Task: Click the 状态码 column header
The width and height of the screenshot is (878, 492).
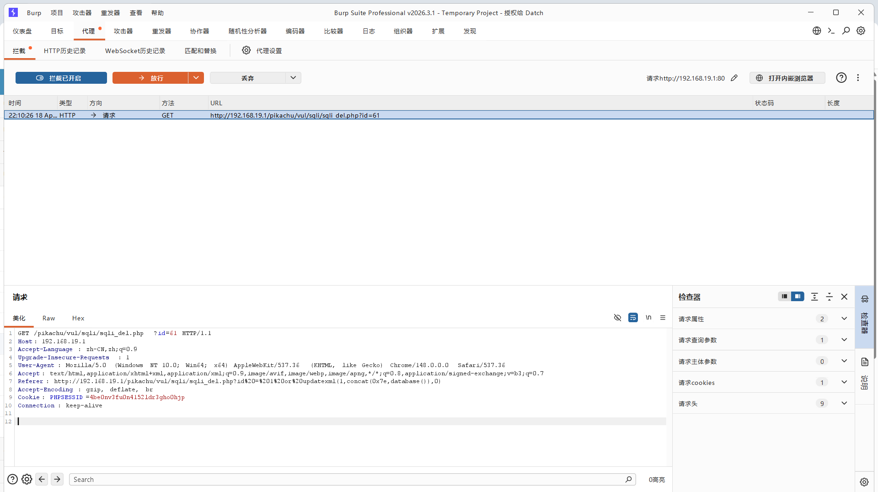Action: tap(788, 103)
